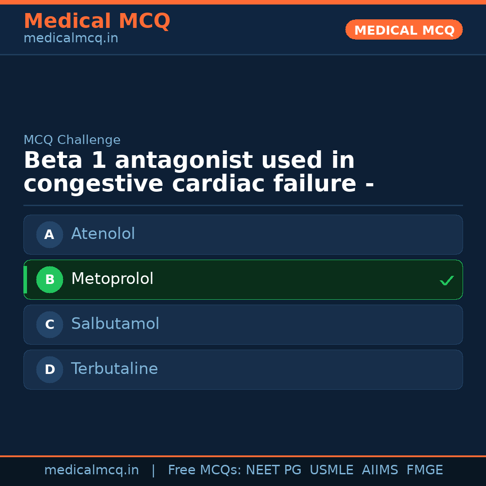486x486 pixels.
Task: Click the orange MEDICAL MCQ badge
Action: (404, 30)
